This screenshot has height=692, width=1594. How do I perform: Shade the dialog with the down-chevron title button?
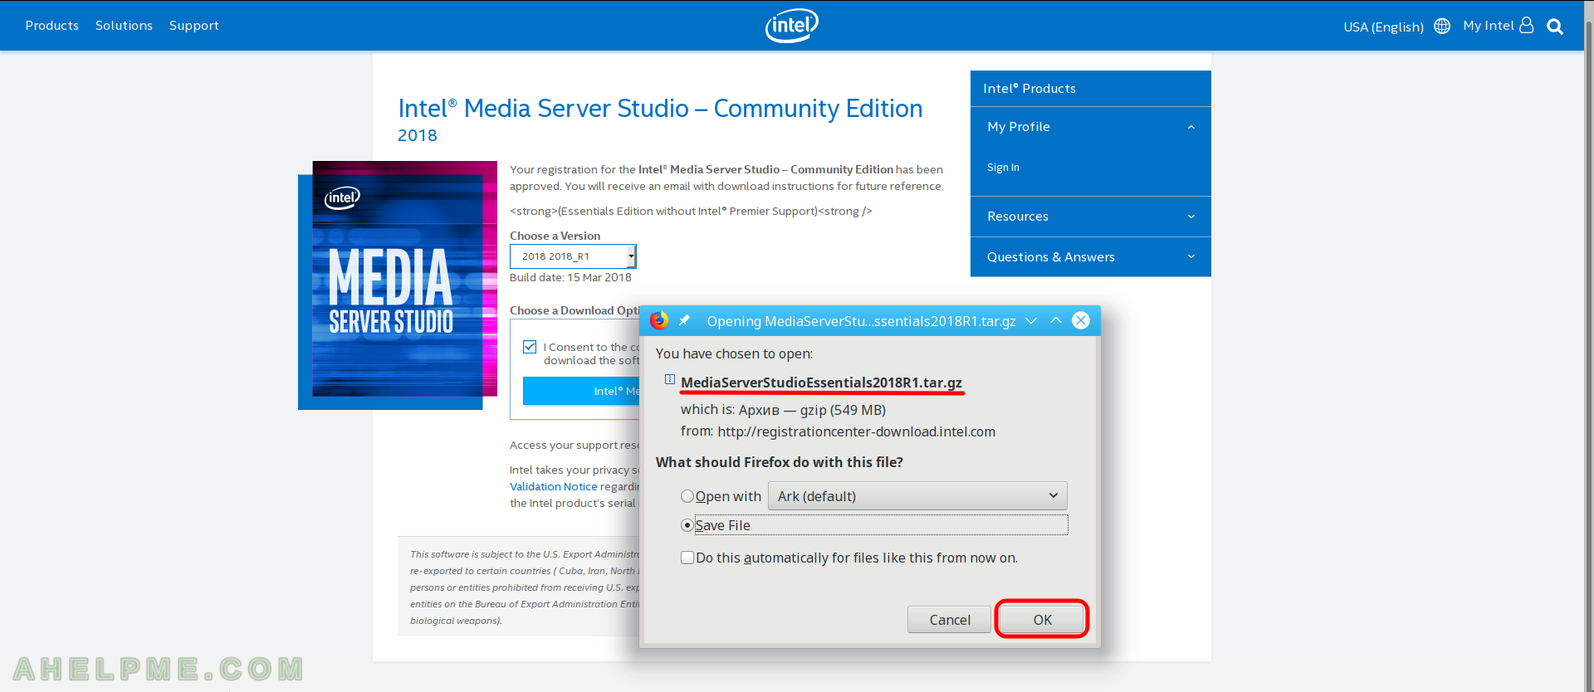point(1031,320)
